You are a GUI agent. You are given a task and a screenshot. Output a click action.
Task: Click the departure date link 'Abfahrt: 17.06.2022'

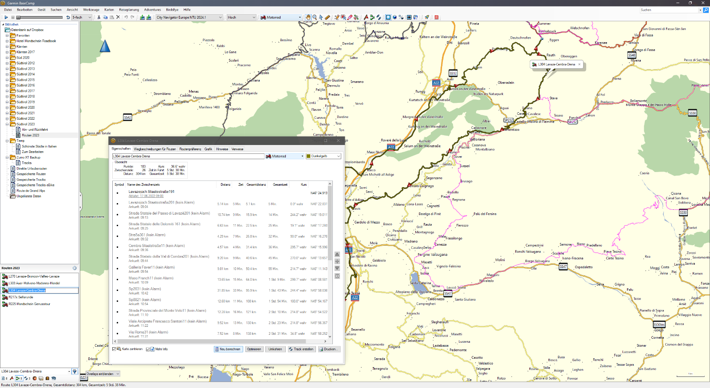pos(146,196)
